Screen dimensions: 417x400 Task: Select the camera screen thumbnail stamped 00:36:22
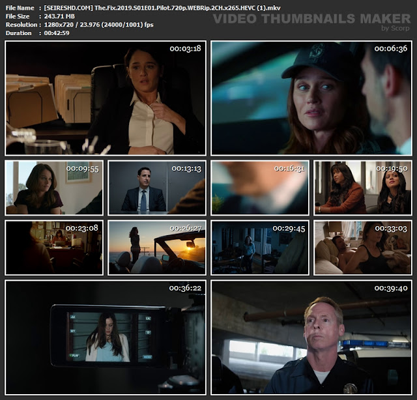tap(106, 337)
